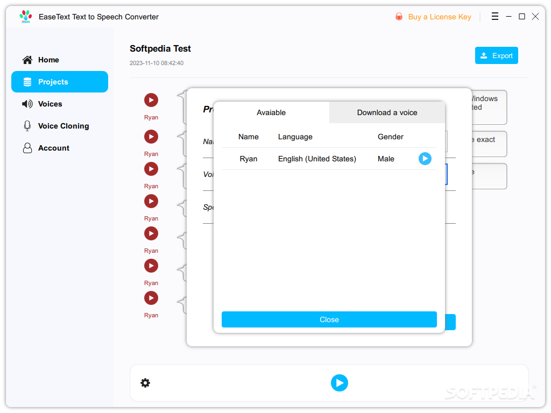The image size is (551, 413).
Task: Select Ryan name cell in voice table
Action: point(249,159)
